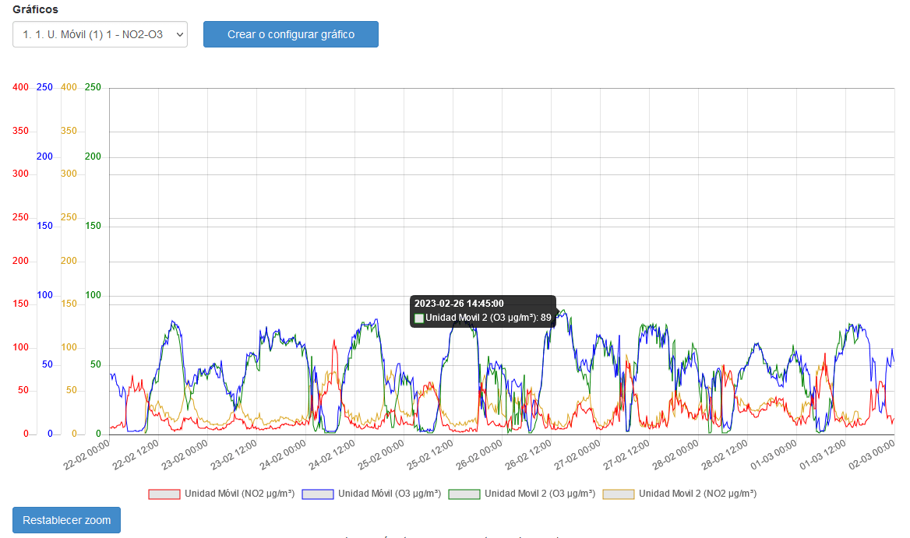Click the blue y-axis value 250
Image resolution: width=910 pixels, height=538 pixels.
pyautogui.click(x=44, y=87)
